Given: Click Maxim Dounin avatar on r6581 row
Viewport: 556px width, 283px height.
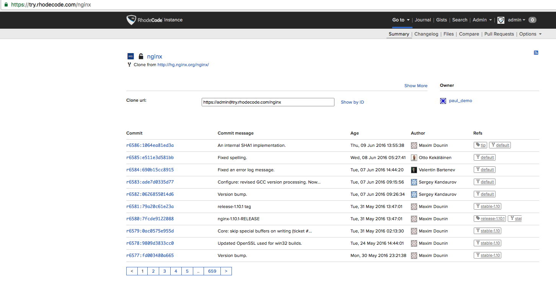Looking at the screenshot, I should (414, 207).
